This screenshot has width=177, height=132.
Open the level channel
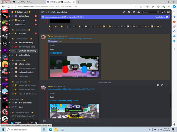(x=24, y=107)
